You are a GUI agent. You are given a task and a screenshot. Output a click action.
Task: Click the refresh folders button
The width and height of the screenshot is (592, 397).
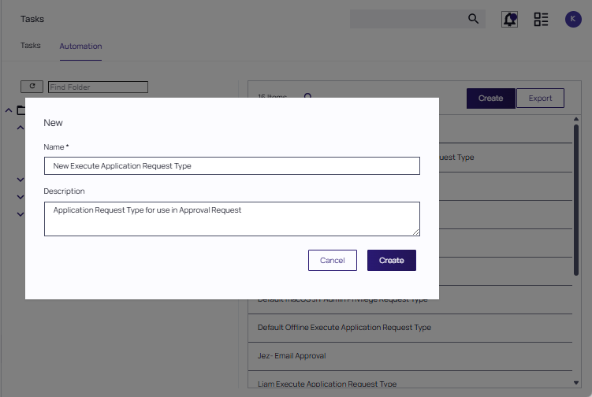[x=32, y=87]
